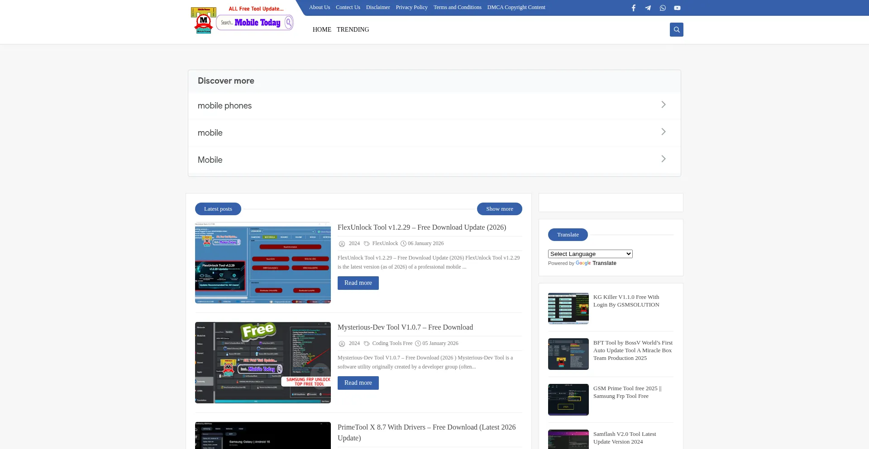Open the YouTube icon in header
Viewport: 869px width, 449px height.
click(x=677, y=8)
